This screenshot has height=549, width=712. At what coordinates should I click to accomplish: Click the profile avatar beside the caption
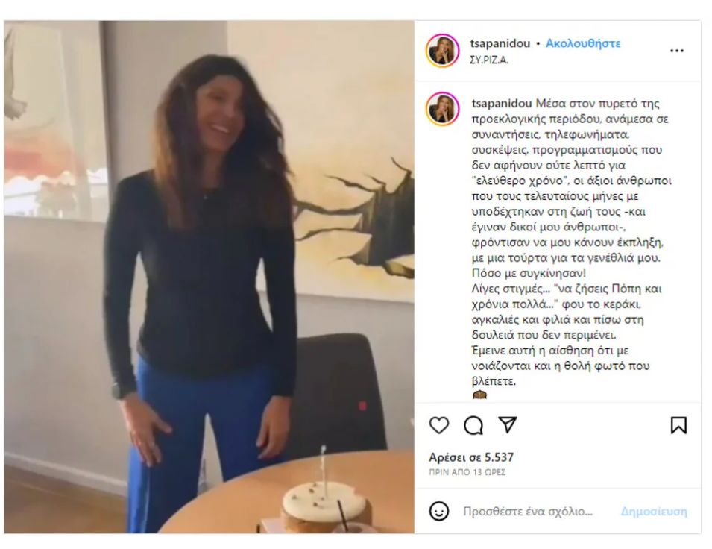[442, 109]
